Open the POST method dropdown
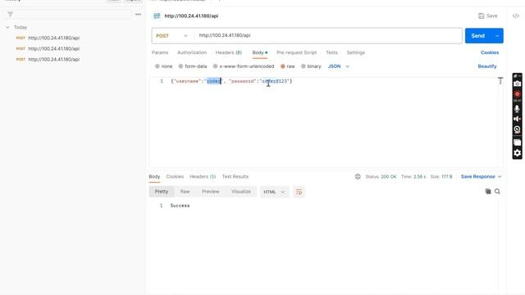Screen dimensions: 525x295 coord(172,36)
